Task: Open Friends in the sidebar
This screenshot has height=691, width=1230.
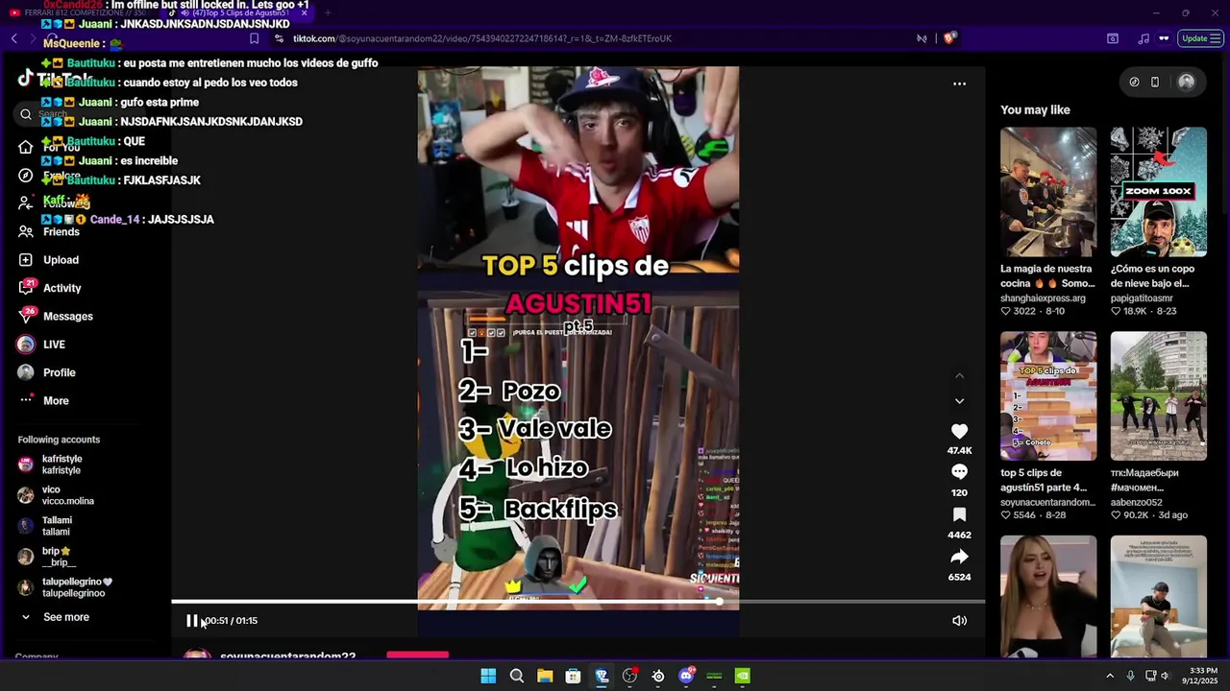Action: [61, 232]
